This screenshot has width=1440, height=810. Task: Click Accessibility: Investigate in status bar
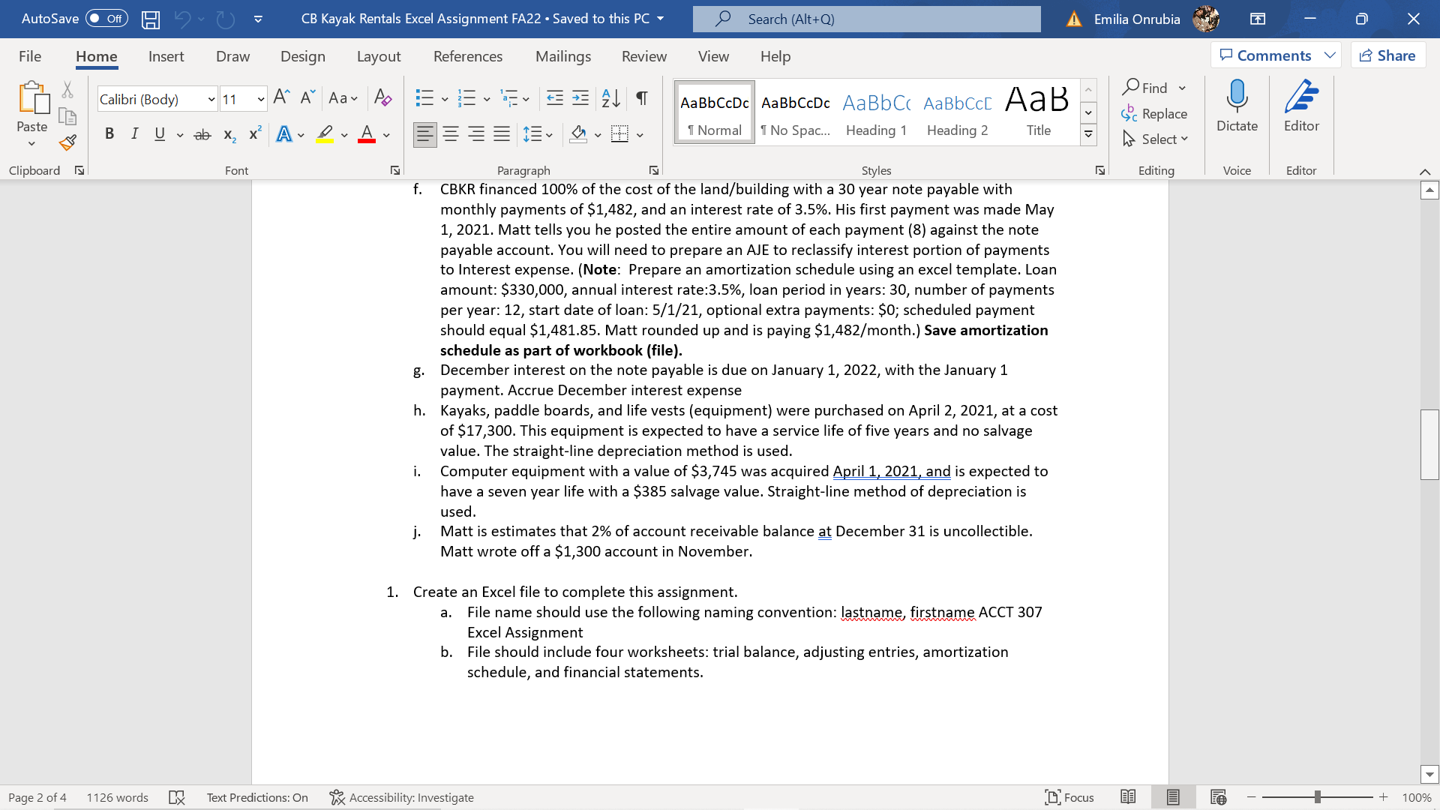(x=401, y=797)
